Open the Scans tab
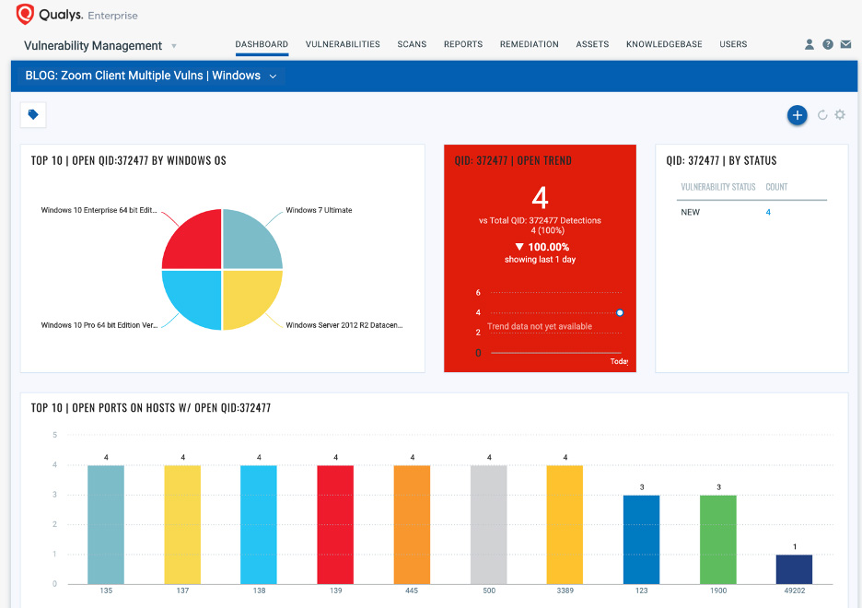Screen dimensions: 862x608 point(412,44)
